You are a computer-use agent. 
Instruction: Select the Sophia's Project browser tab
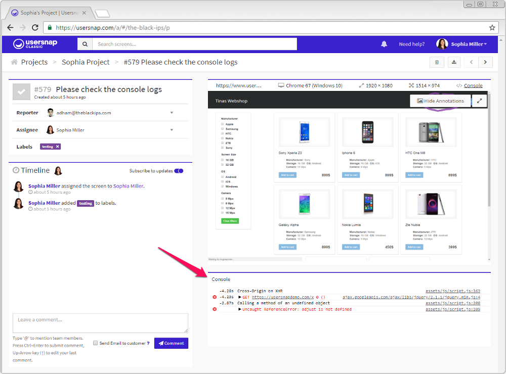click(x=49, y=13)
